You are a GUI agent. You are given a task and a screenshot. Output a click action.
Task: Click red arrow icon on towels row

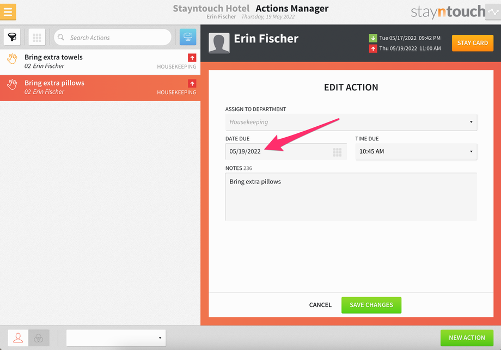(x=192, y=58)
